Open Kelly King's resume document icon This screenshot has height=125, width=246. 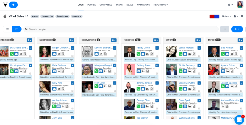[63, 89]
